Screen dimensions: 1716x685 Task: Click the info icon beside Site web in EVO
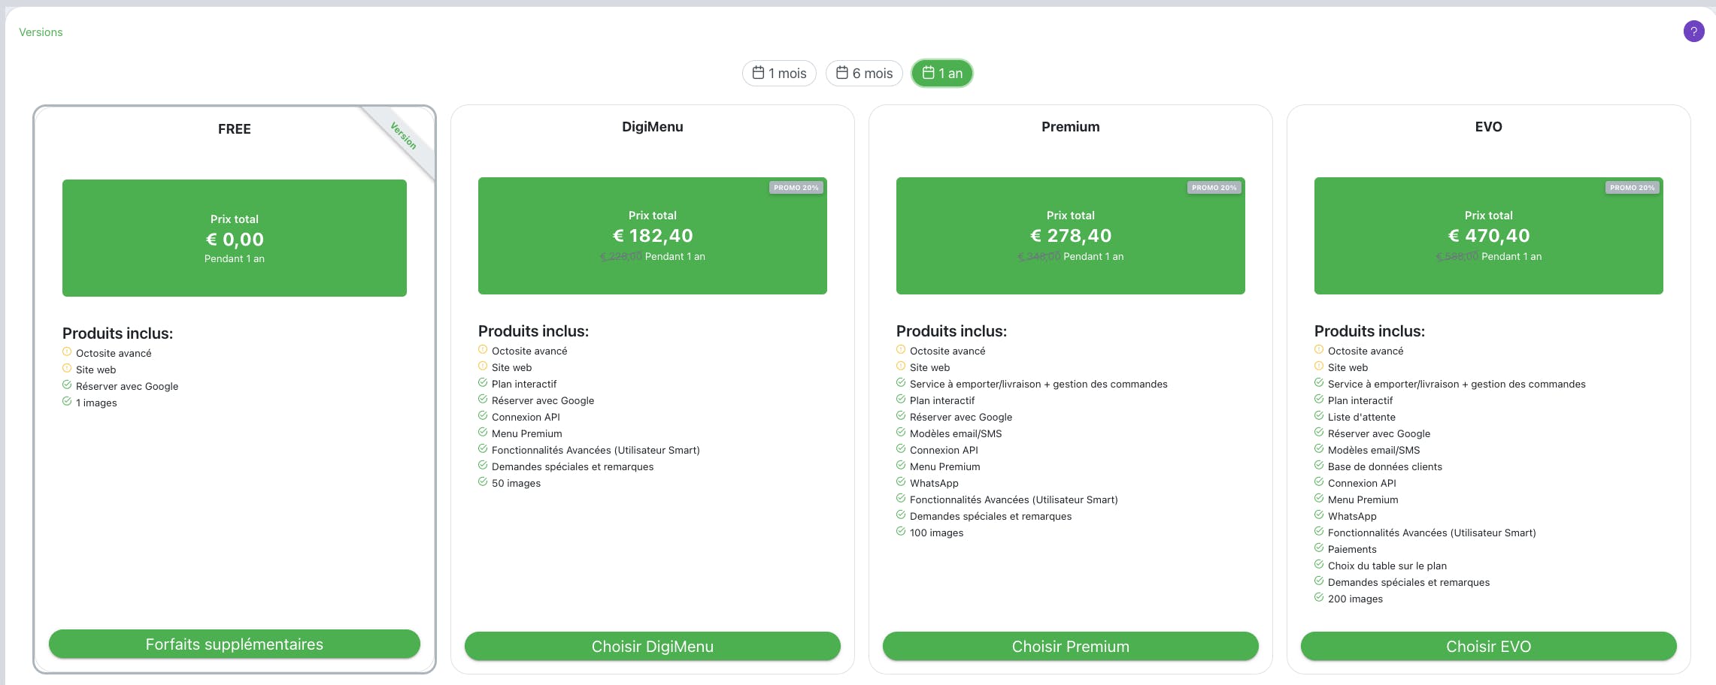click(1319, 367)
